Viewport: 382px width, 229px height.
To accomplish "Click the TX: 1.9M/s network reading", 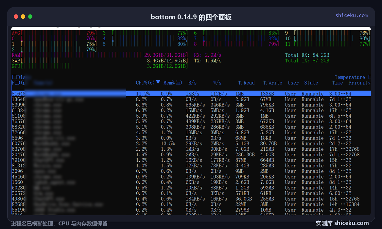I will 208,61.
